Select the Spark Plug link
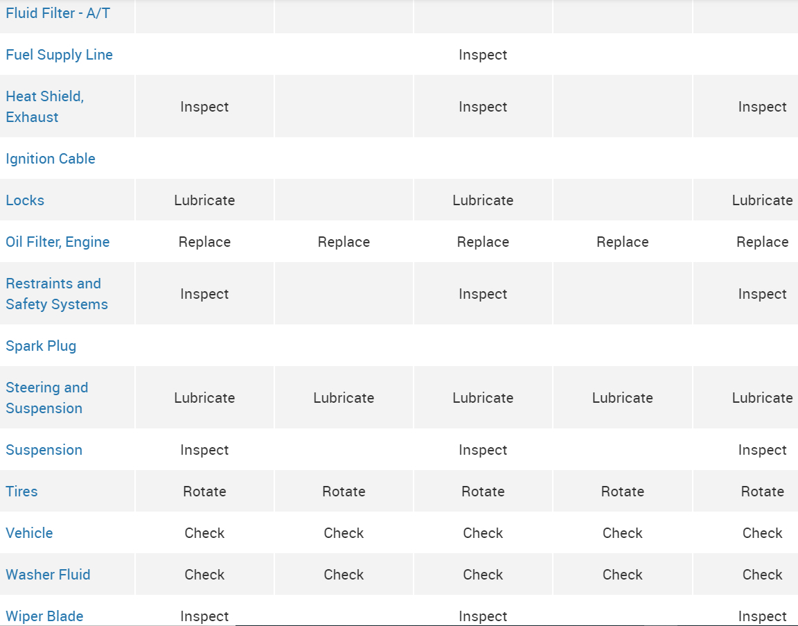Image resolution: width=798 pixels, height=626 pixels. tap(41, 346)
